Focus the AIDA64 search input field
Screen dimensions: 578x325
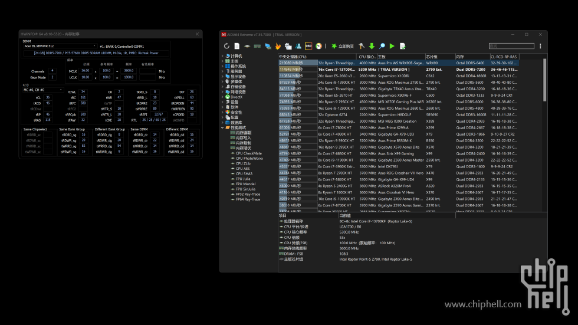point(511,46)
